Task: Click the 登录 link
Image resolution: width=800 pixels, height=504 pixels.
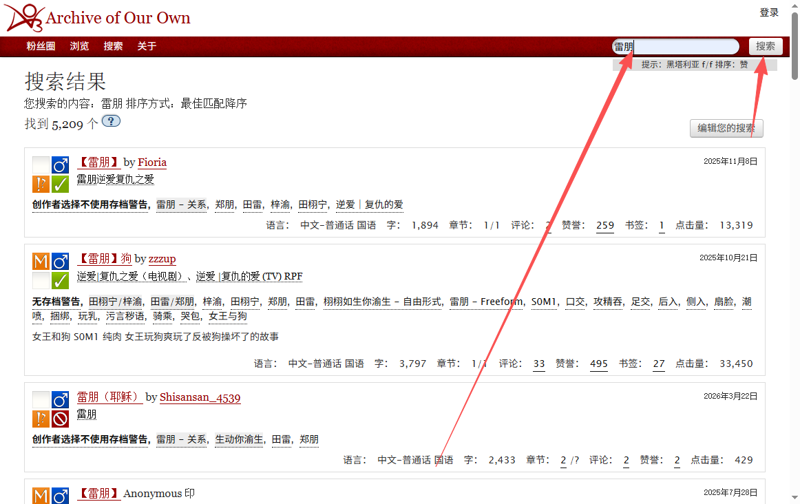Action: tap(769, 12)
